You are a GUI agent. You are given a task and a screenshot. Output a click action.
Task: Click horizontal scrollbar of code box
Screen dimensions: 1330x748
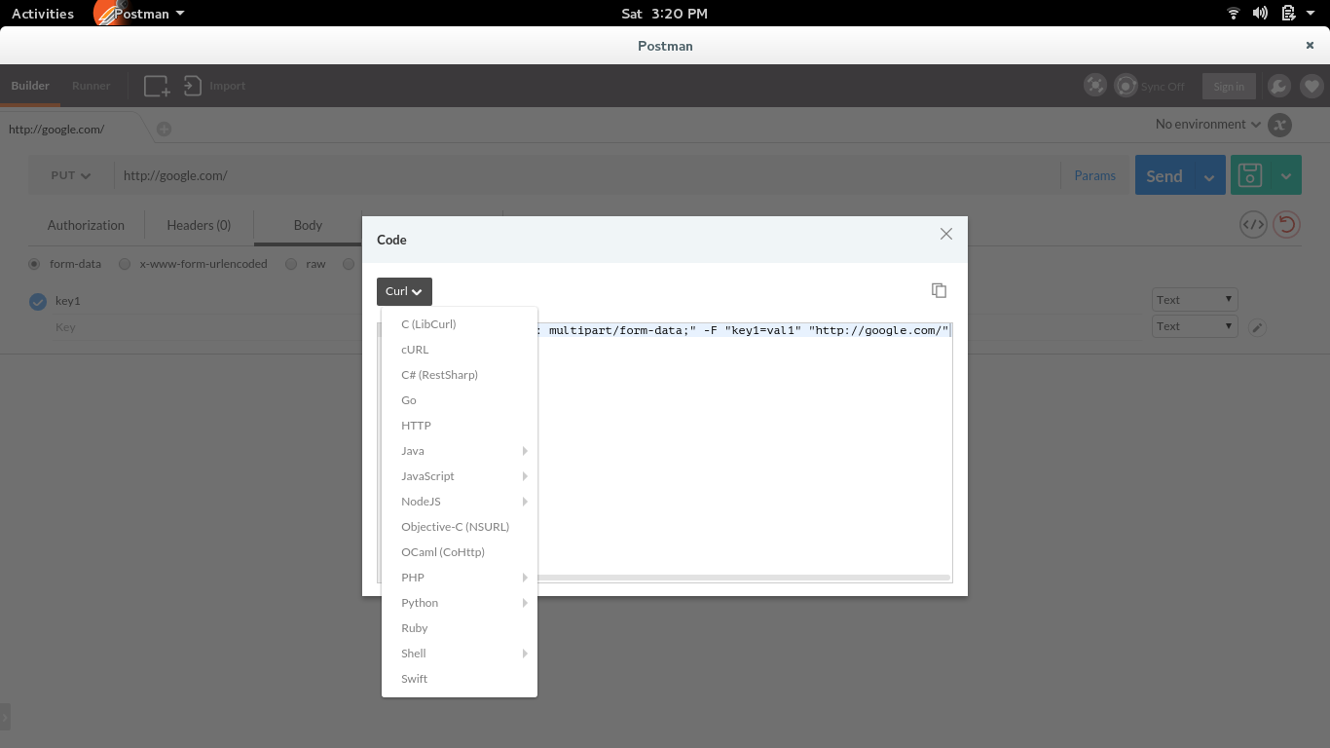pos(745,578)
